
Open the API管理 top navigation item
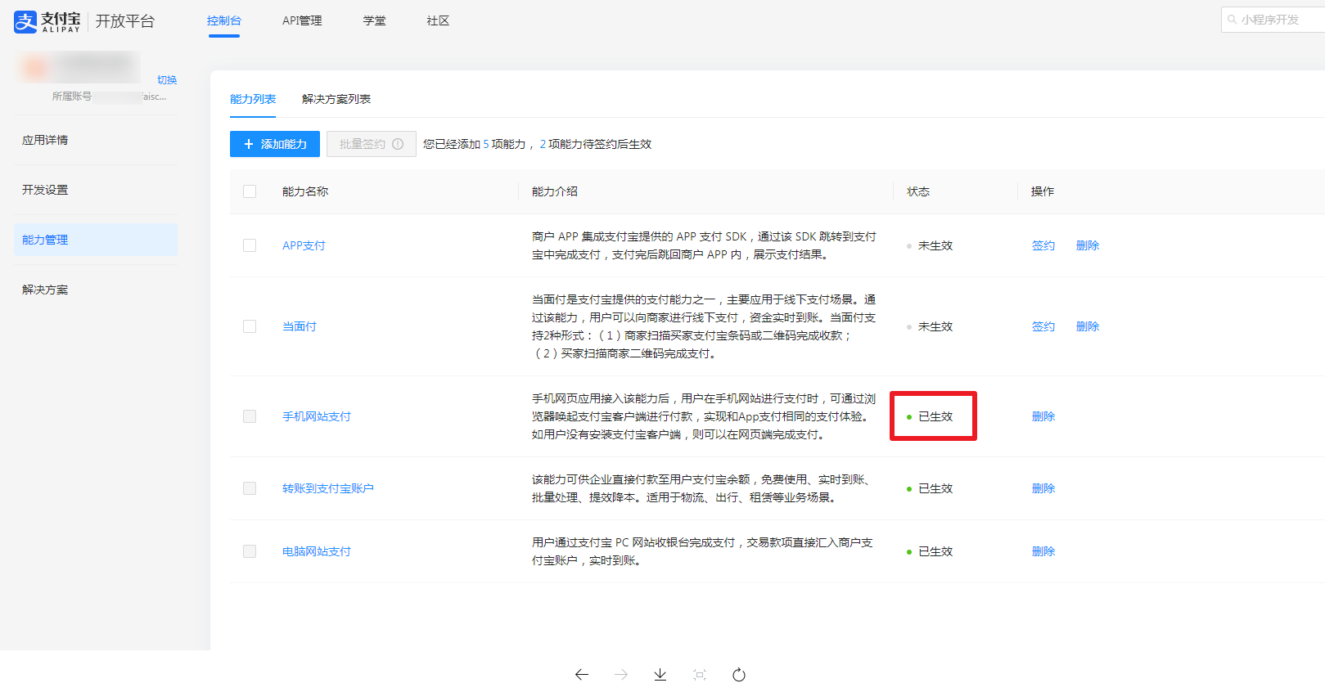click(x=302, y=20)
